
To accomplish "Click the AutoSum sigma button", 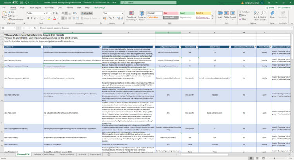I will (x=245, y=12).
